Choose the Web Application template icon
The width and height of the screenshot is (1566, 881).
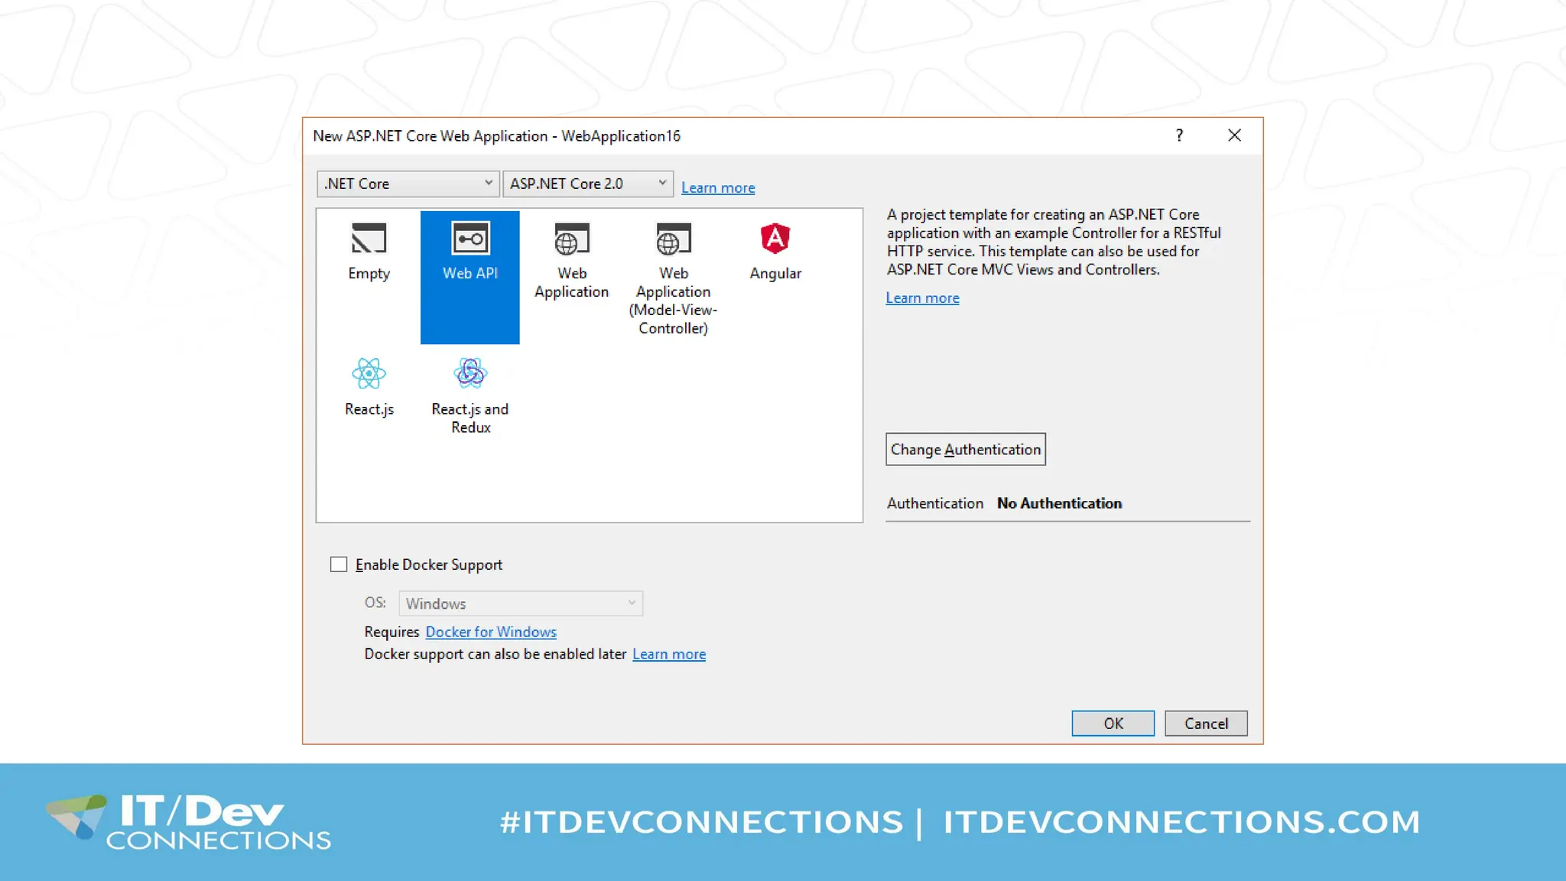tap(571, 239)
